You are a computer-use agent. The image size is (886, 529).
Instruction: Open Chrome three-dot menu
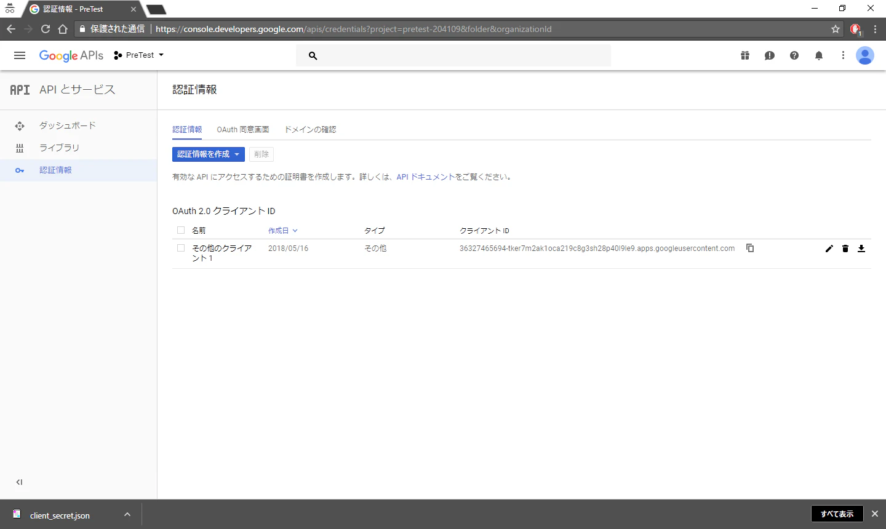pyautogui.click(x=875, y=29)
